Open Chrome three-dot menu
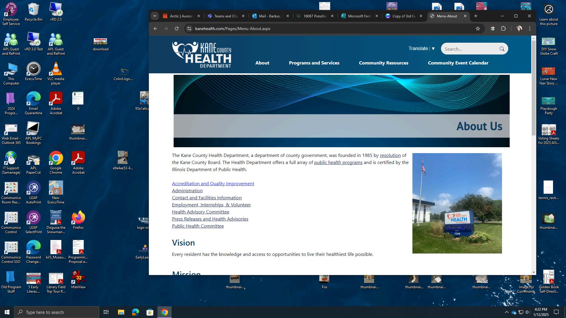The image size is (566, 318). coord(530,29)
